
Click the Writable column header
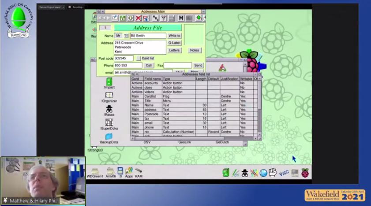(246, 79)
